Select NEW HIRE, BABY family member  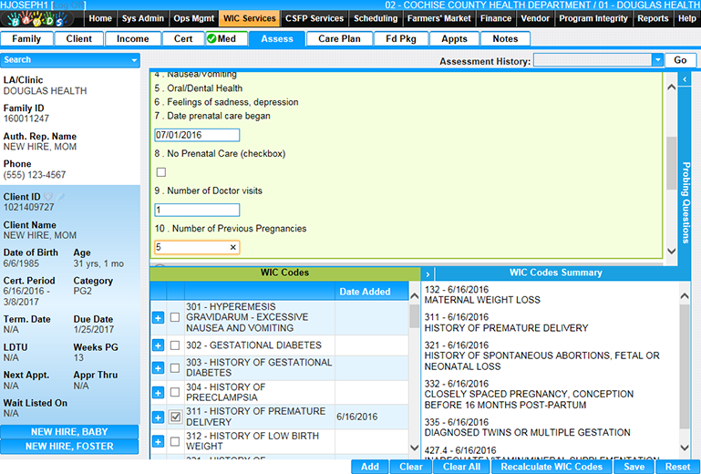(x=69, y=431)
